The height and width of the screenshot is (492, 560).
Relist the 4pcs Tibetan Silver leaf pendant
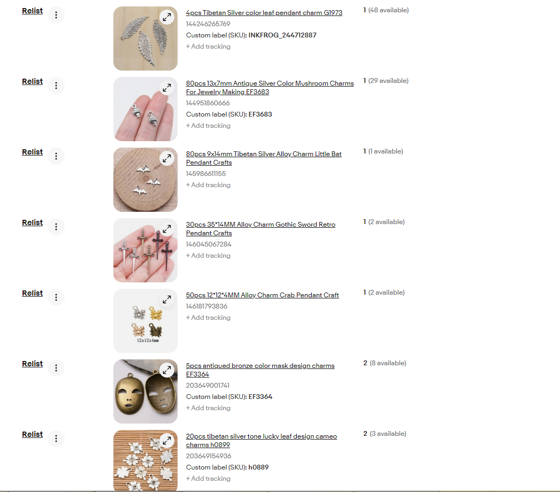coord(32,11)
